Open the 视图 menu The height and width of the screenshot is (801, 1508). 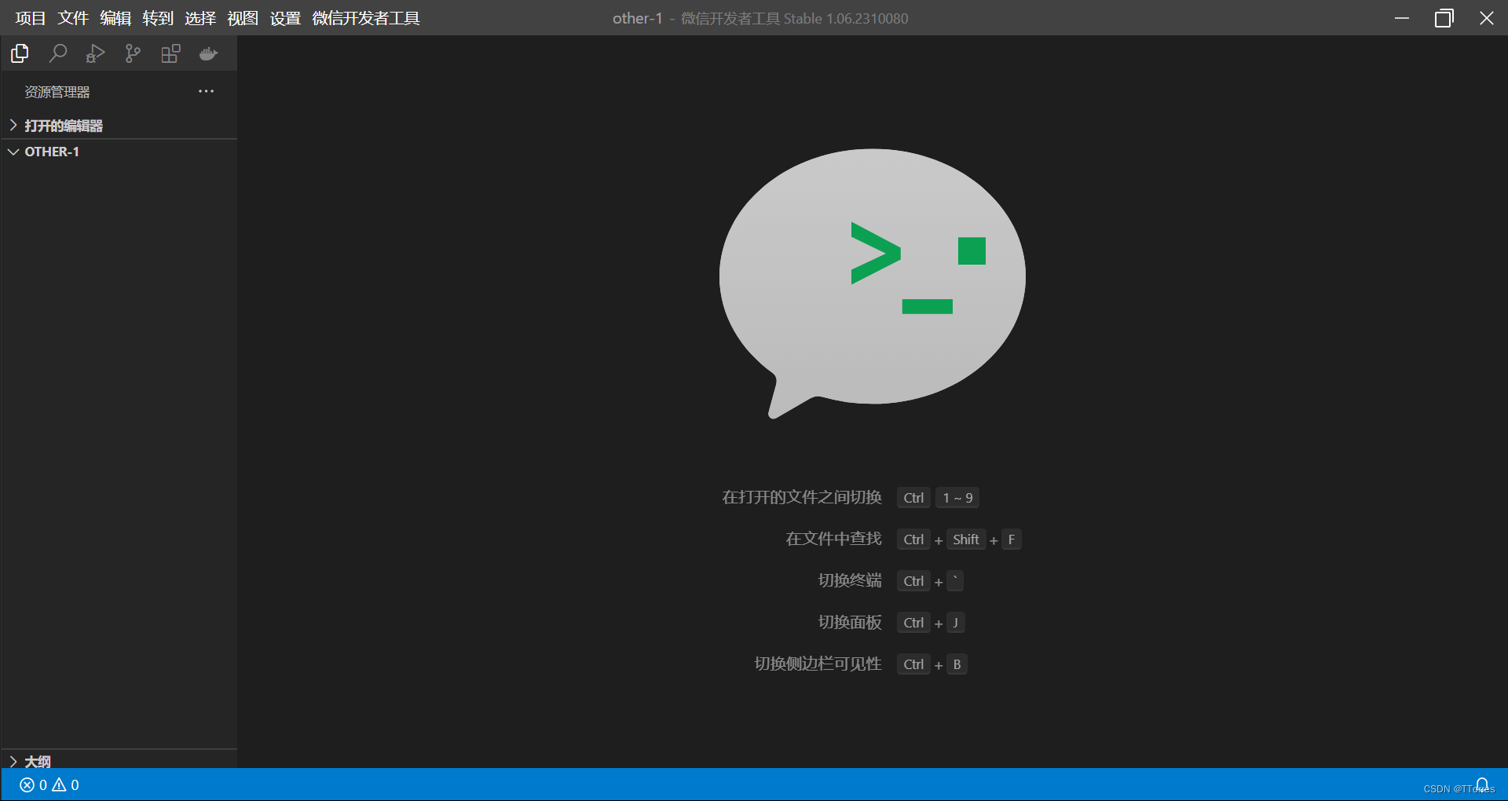pos(243,18)
